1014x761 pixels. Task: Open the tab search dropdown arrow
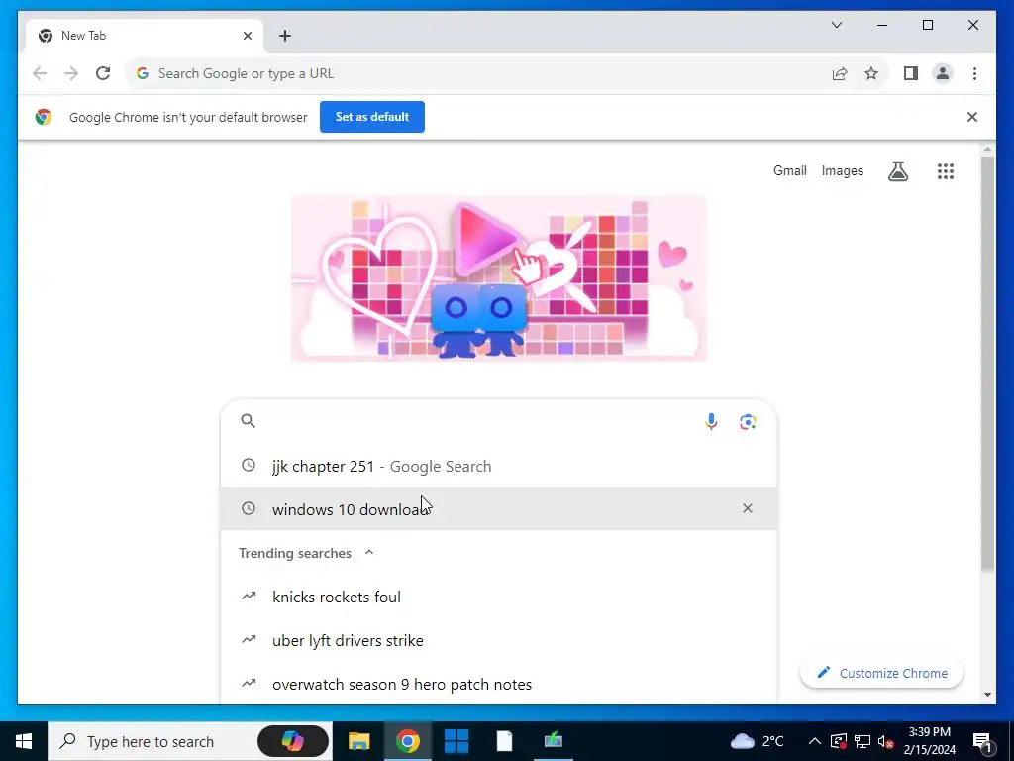(836, 25)
